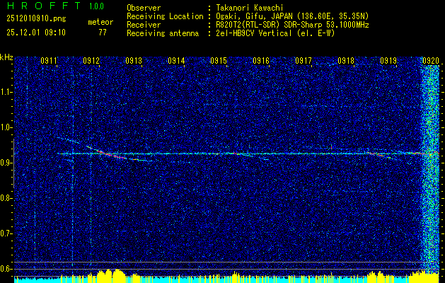445x283 pixels.
Task: Click the 0918 time marker
Action: click(346, 60)
